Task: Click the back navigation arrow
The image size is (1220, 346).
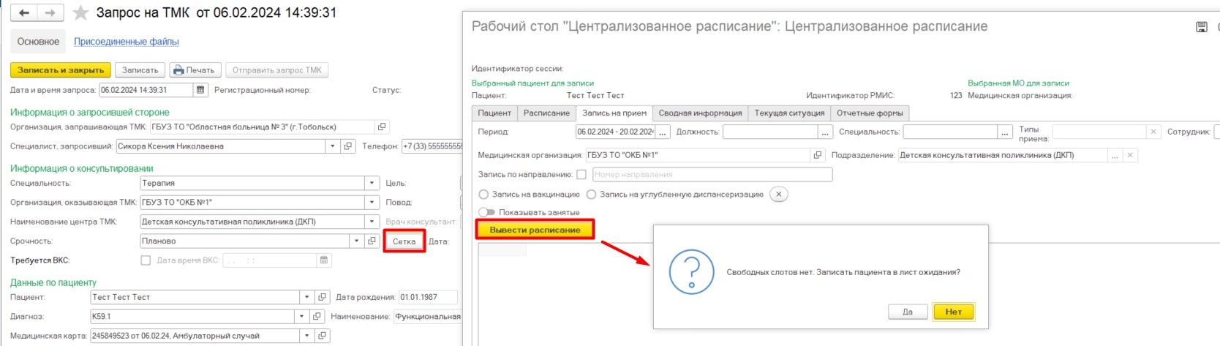Action: point(24,13)
